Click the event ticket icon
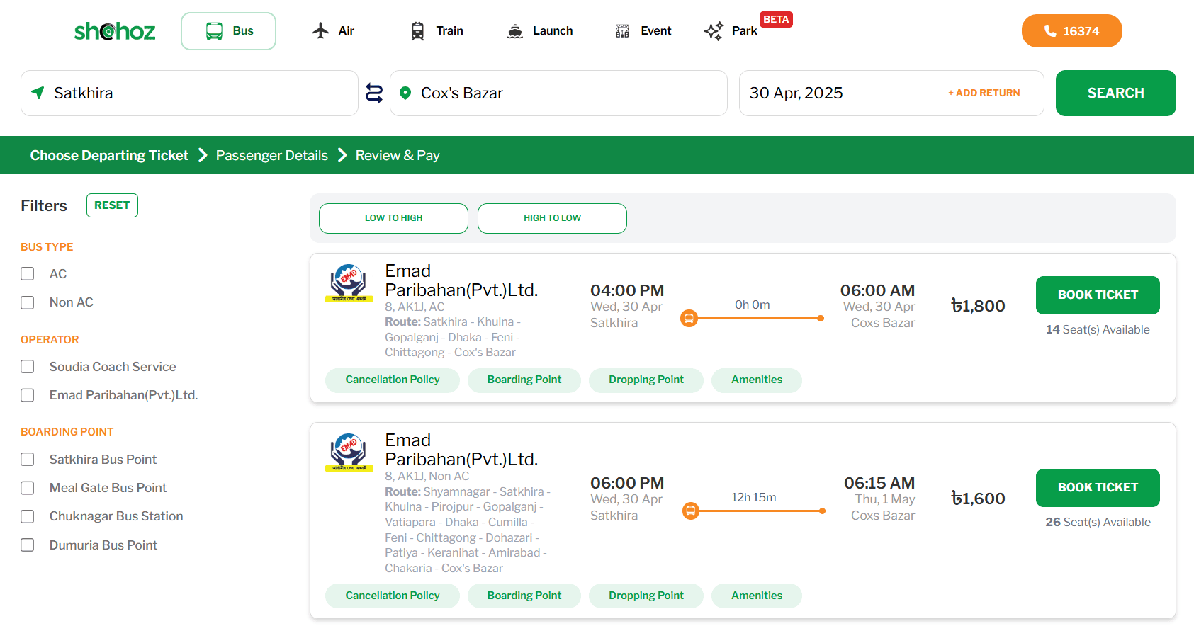The height and width of the screenshot is (626, 1194). tap(622, 31)
